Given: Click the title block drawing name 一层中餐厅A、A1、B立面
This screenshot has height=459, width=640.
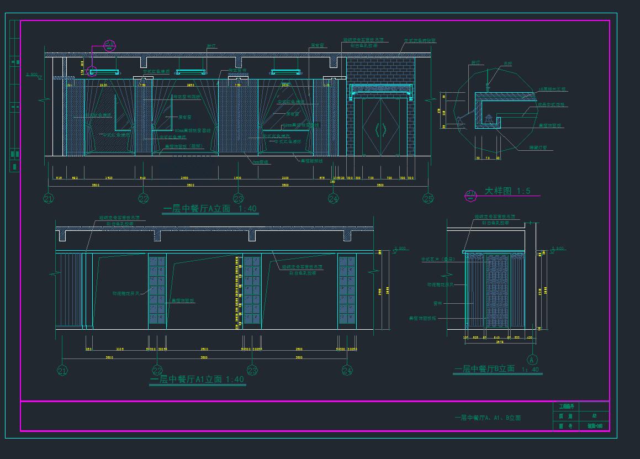Looking at the screenshot, I should [x=487, y=418].
